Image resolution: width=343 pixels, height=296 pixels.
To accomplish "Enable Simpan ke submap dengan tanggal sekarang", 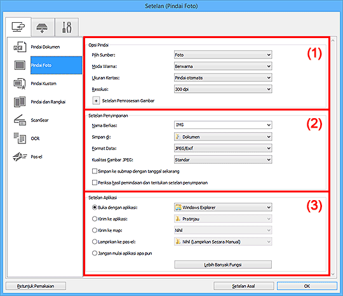I will click(x=95, y=171).
